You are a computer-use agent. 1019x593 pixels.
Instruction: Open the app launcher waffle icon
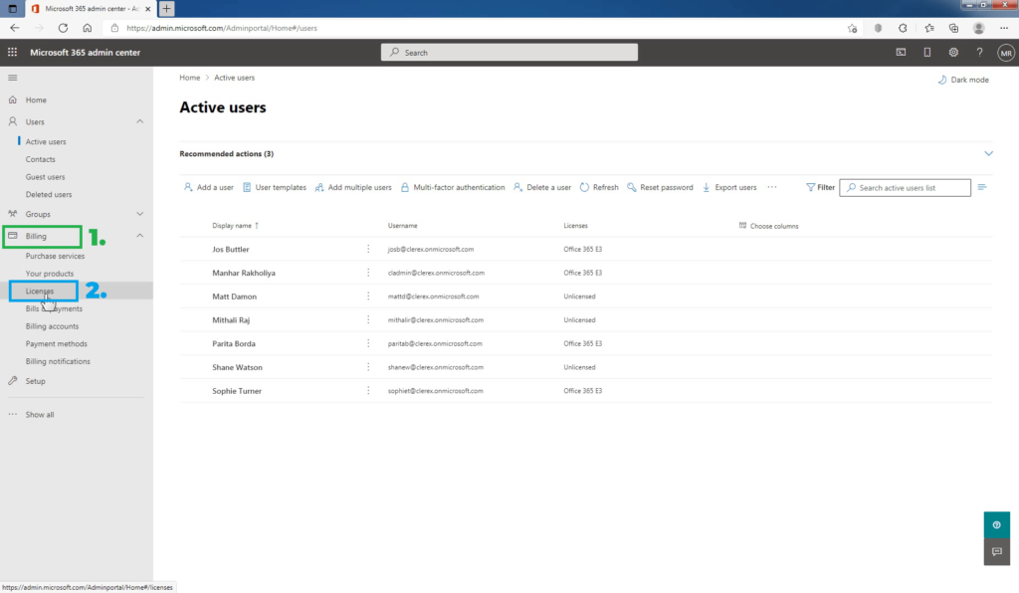click(12, 52)
